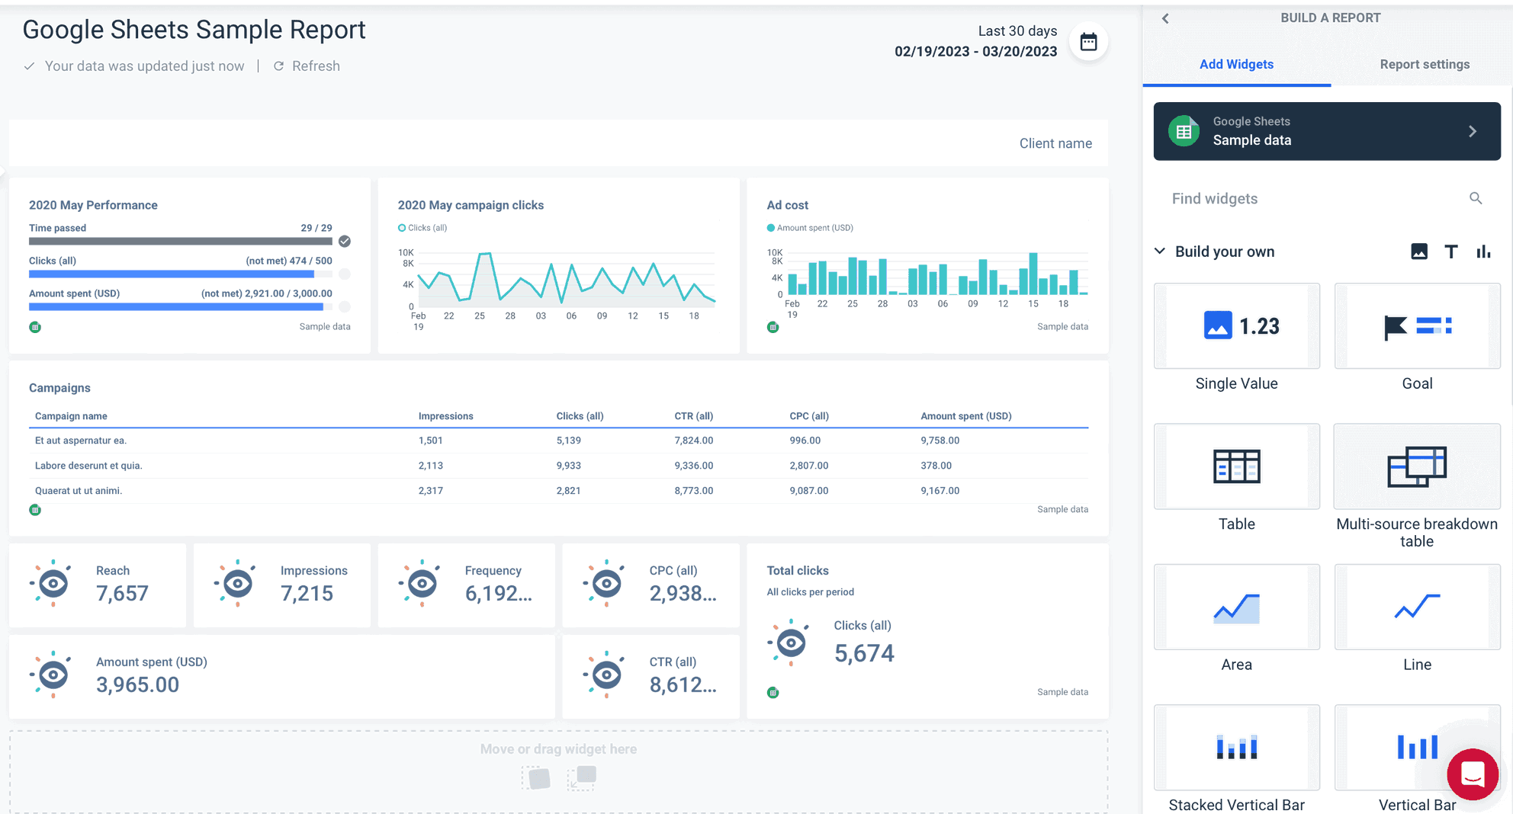The width and height of the screenshot is (1513, 814).
Task: Toggle the Clicks (all) legend on campaign clicks chart
Action: pyautogui.click(x=422, y=227)
